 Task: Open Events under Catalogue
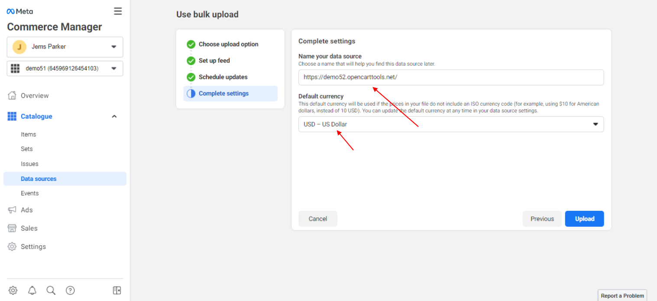coord(29,193)
